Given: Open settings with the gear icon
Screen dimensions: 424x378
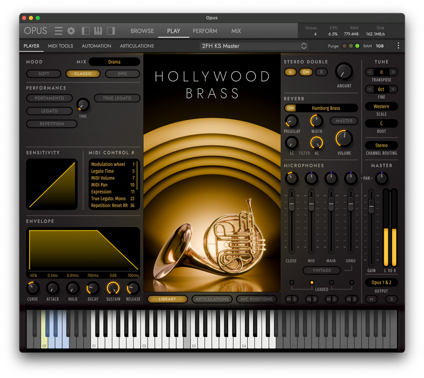Looking at the screenshot, I should coord(71,31).
